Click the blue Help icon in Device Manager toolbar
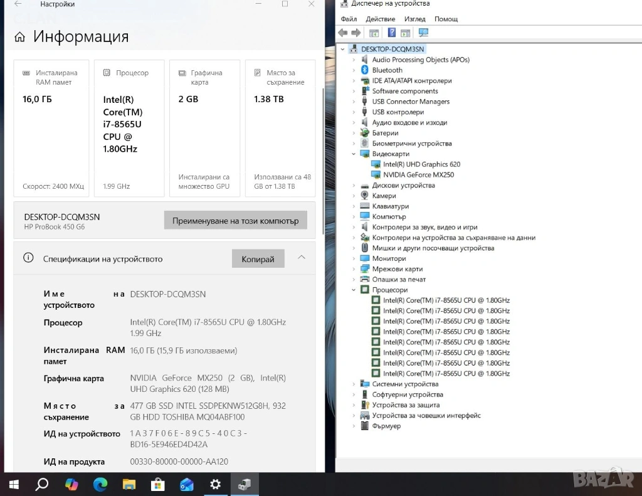Image resolution: width=642 pixels, height=496 pixels. (391, 33)
